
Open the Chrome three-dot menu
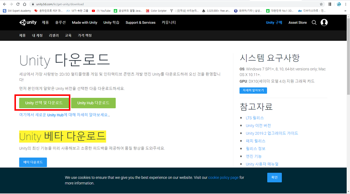[346, 4]
